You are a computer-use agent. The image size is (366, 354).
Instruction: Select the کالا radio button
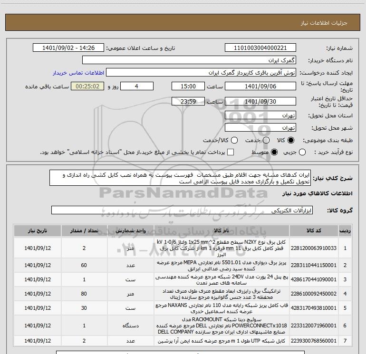291,140
